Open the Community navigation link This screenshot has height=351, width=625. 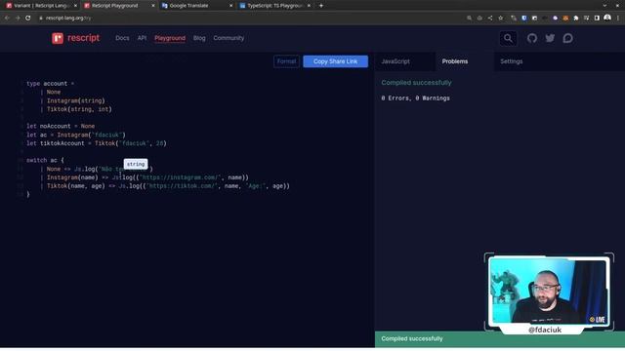(229, 38)
